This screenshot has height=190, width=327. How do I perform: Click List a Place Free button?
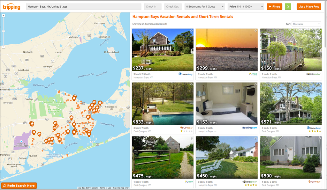point(309,7)
